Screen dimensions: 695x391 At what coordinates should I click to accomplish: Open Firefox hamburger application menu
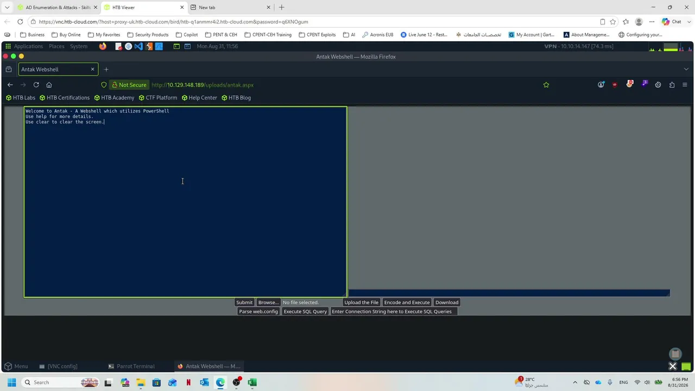point(685,85)
